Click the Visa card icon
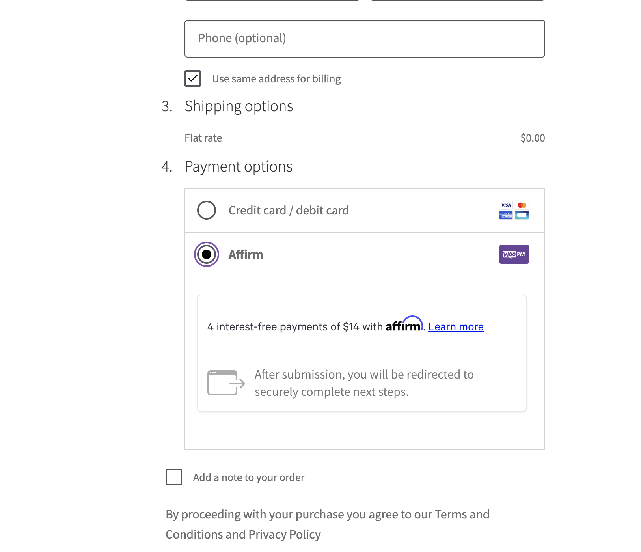The height and width of the screenshot is (552, 641). tap(505, 205)
